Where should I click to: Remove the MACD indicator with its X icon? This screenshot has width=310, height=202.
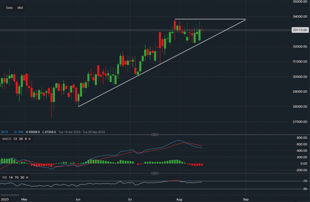29,139
